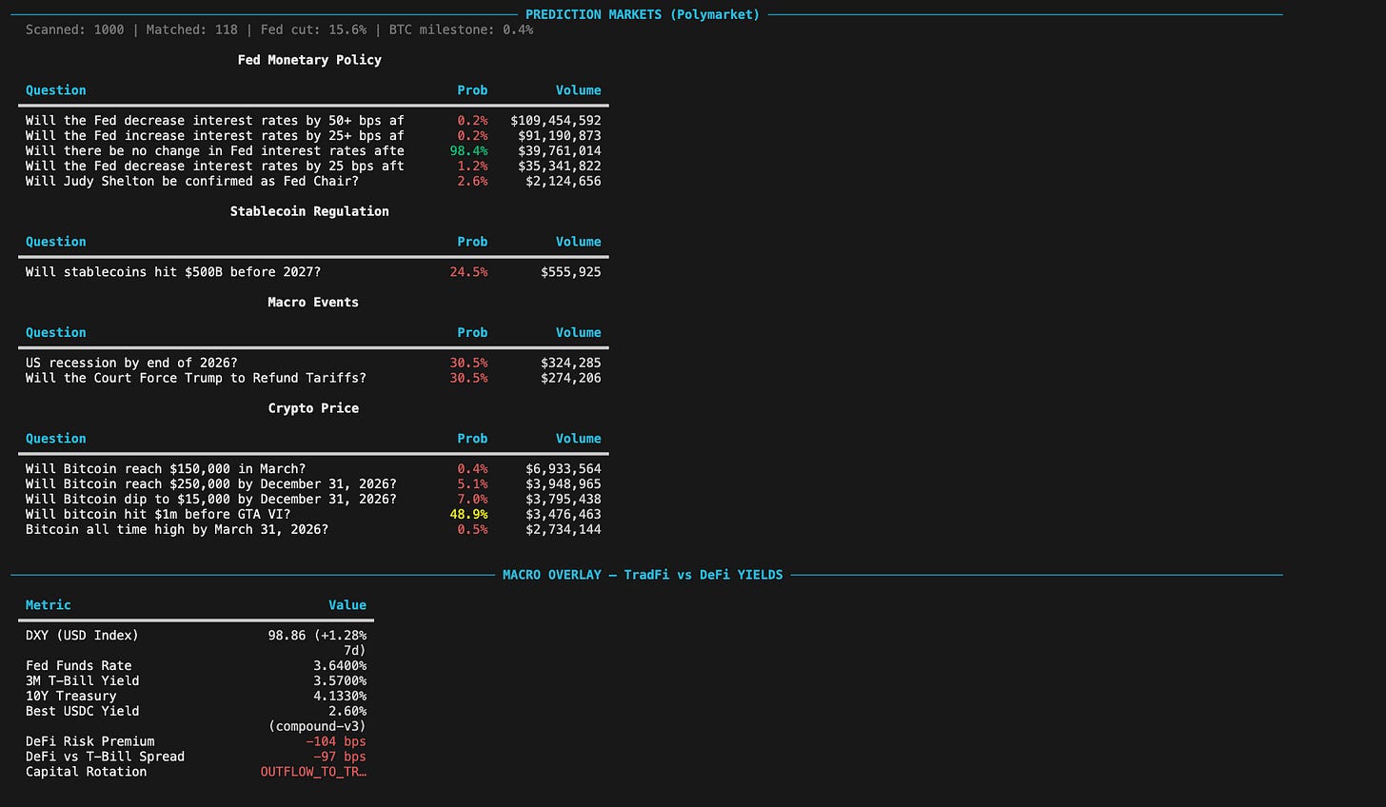Click the Metric column header
Image resolution: width=1386 pixels, height=807 pixels.
48,605
